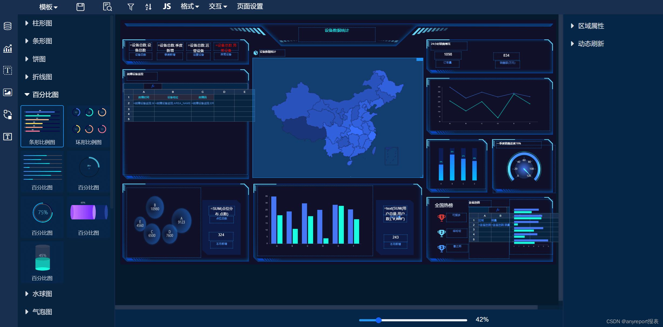This screenshot has width=663, height=327.
Task: Click the component swap icon in sidebar
Action: [x=7, y=115]
